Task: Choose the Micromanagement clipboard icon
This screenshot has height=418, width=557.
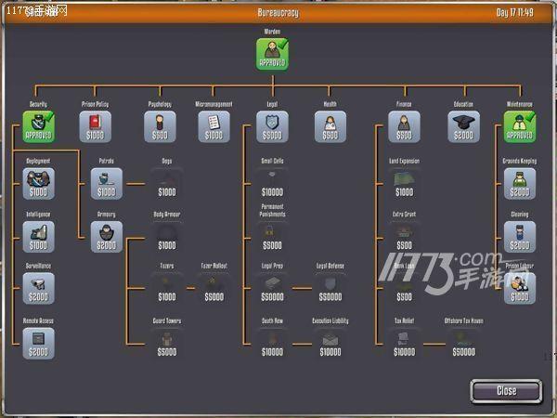Action: (214, 126)
